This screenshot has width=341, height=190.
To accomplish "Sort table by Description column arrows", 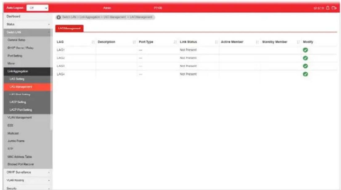I will pyautogui.click(x=134, y=42).
